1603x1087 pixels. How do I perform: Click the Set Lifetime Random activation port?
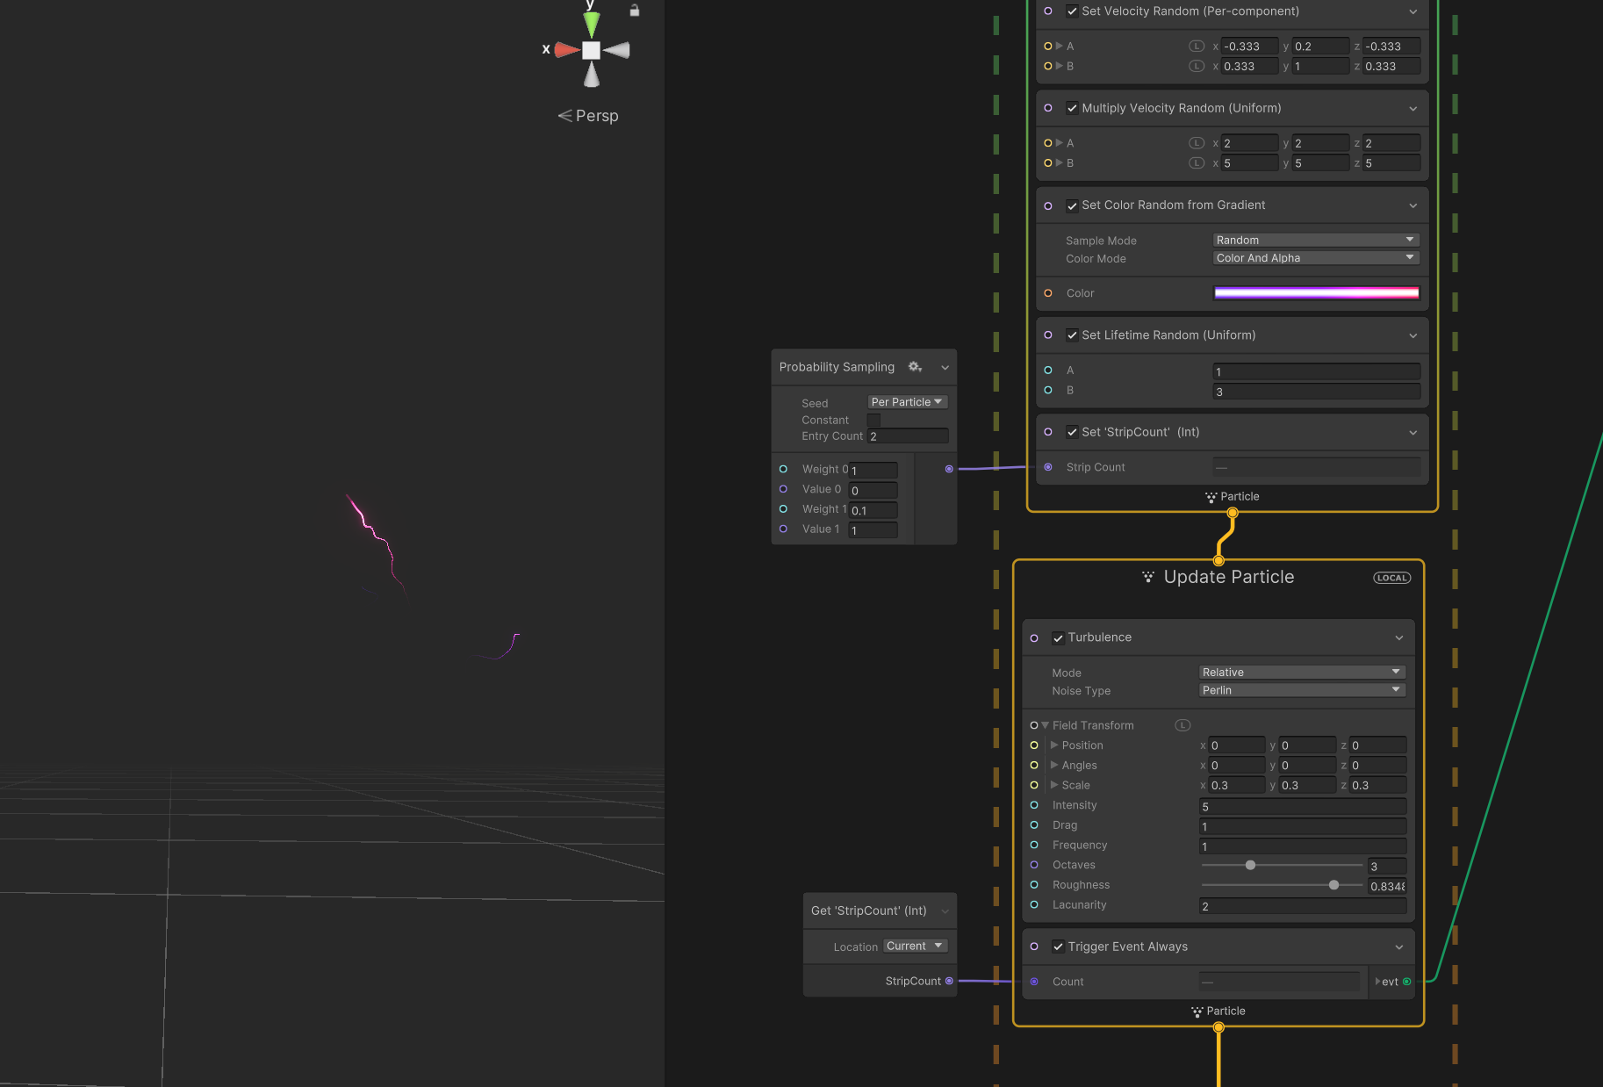point(1048,335)
